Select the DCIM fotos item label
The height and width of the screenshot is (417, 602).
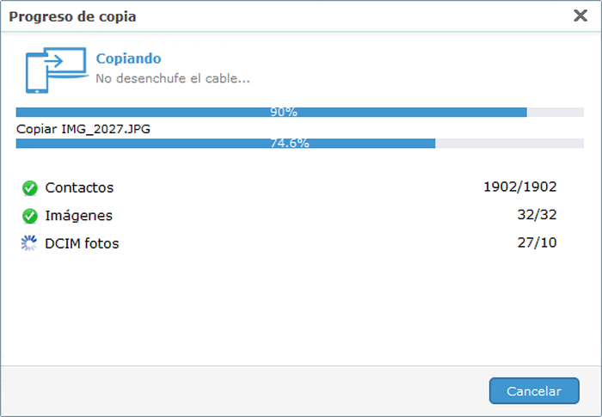coord(82,243)
